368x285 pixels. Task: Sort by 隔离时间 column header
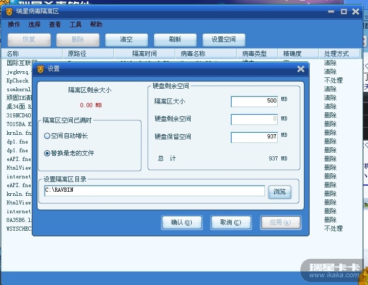145,54
